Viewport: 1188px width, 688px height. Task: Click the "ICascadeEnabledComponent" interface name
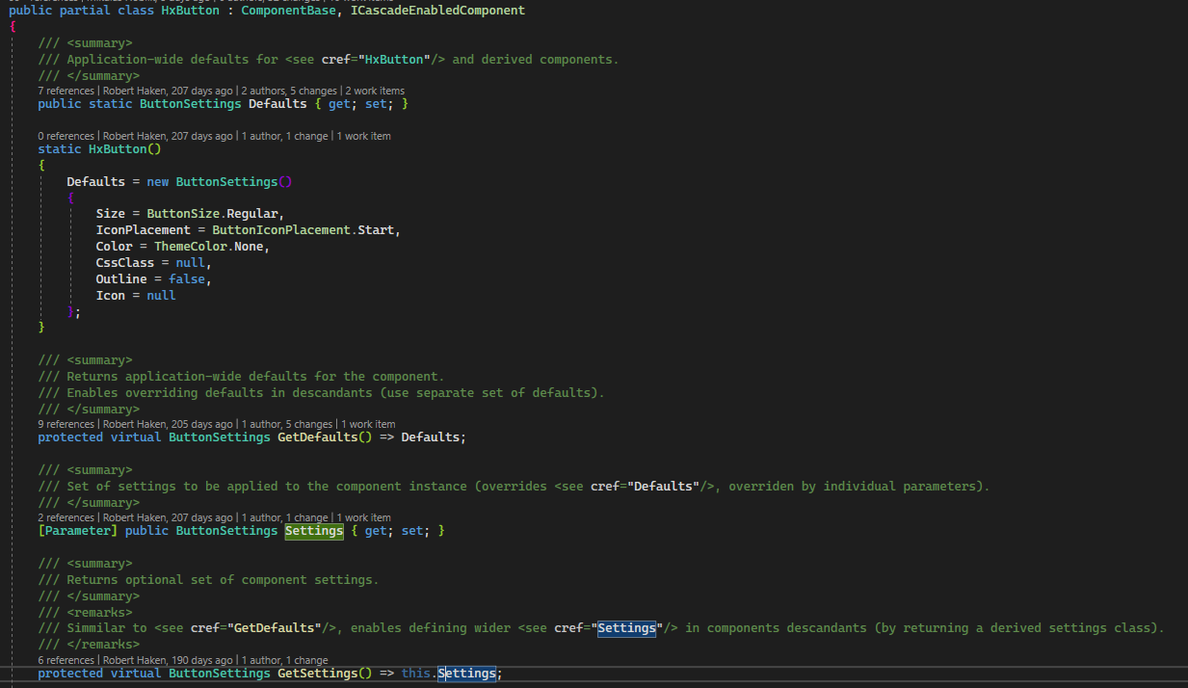[x=438, y=10]
